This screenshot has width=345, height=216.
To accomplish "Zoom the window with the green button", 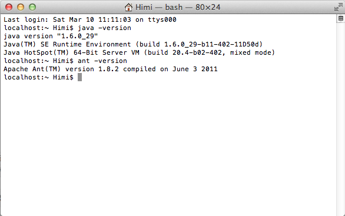I will click(x=32, y=7).
